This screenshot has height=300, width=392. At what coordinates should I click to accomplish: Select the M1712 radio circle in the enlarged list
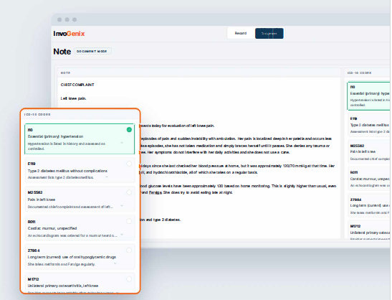click(x=129, y=279)
